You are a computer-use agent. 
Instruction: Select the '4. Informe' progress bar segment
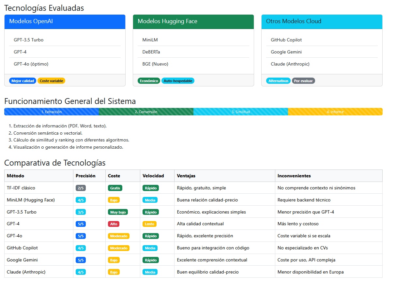(x=335, y=112)
